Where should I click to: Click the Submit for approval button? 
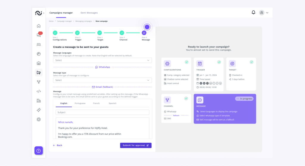coord(136,145)
